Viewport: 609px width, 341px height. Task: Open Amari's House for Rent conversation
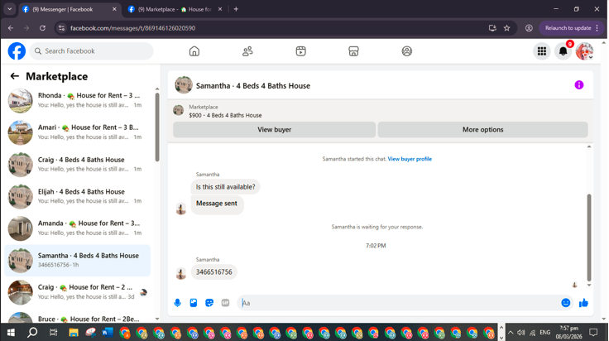point(77,132)
